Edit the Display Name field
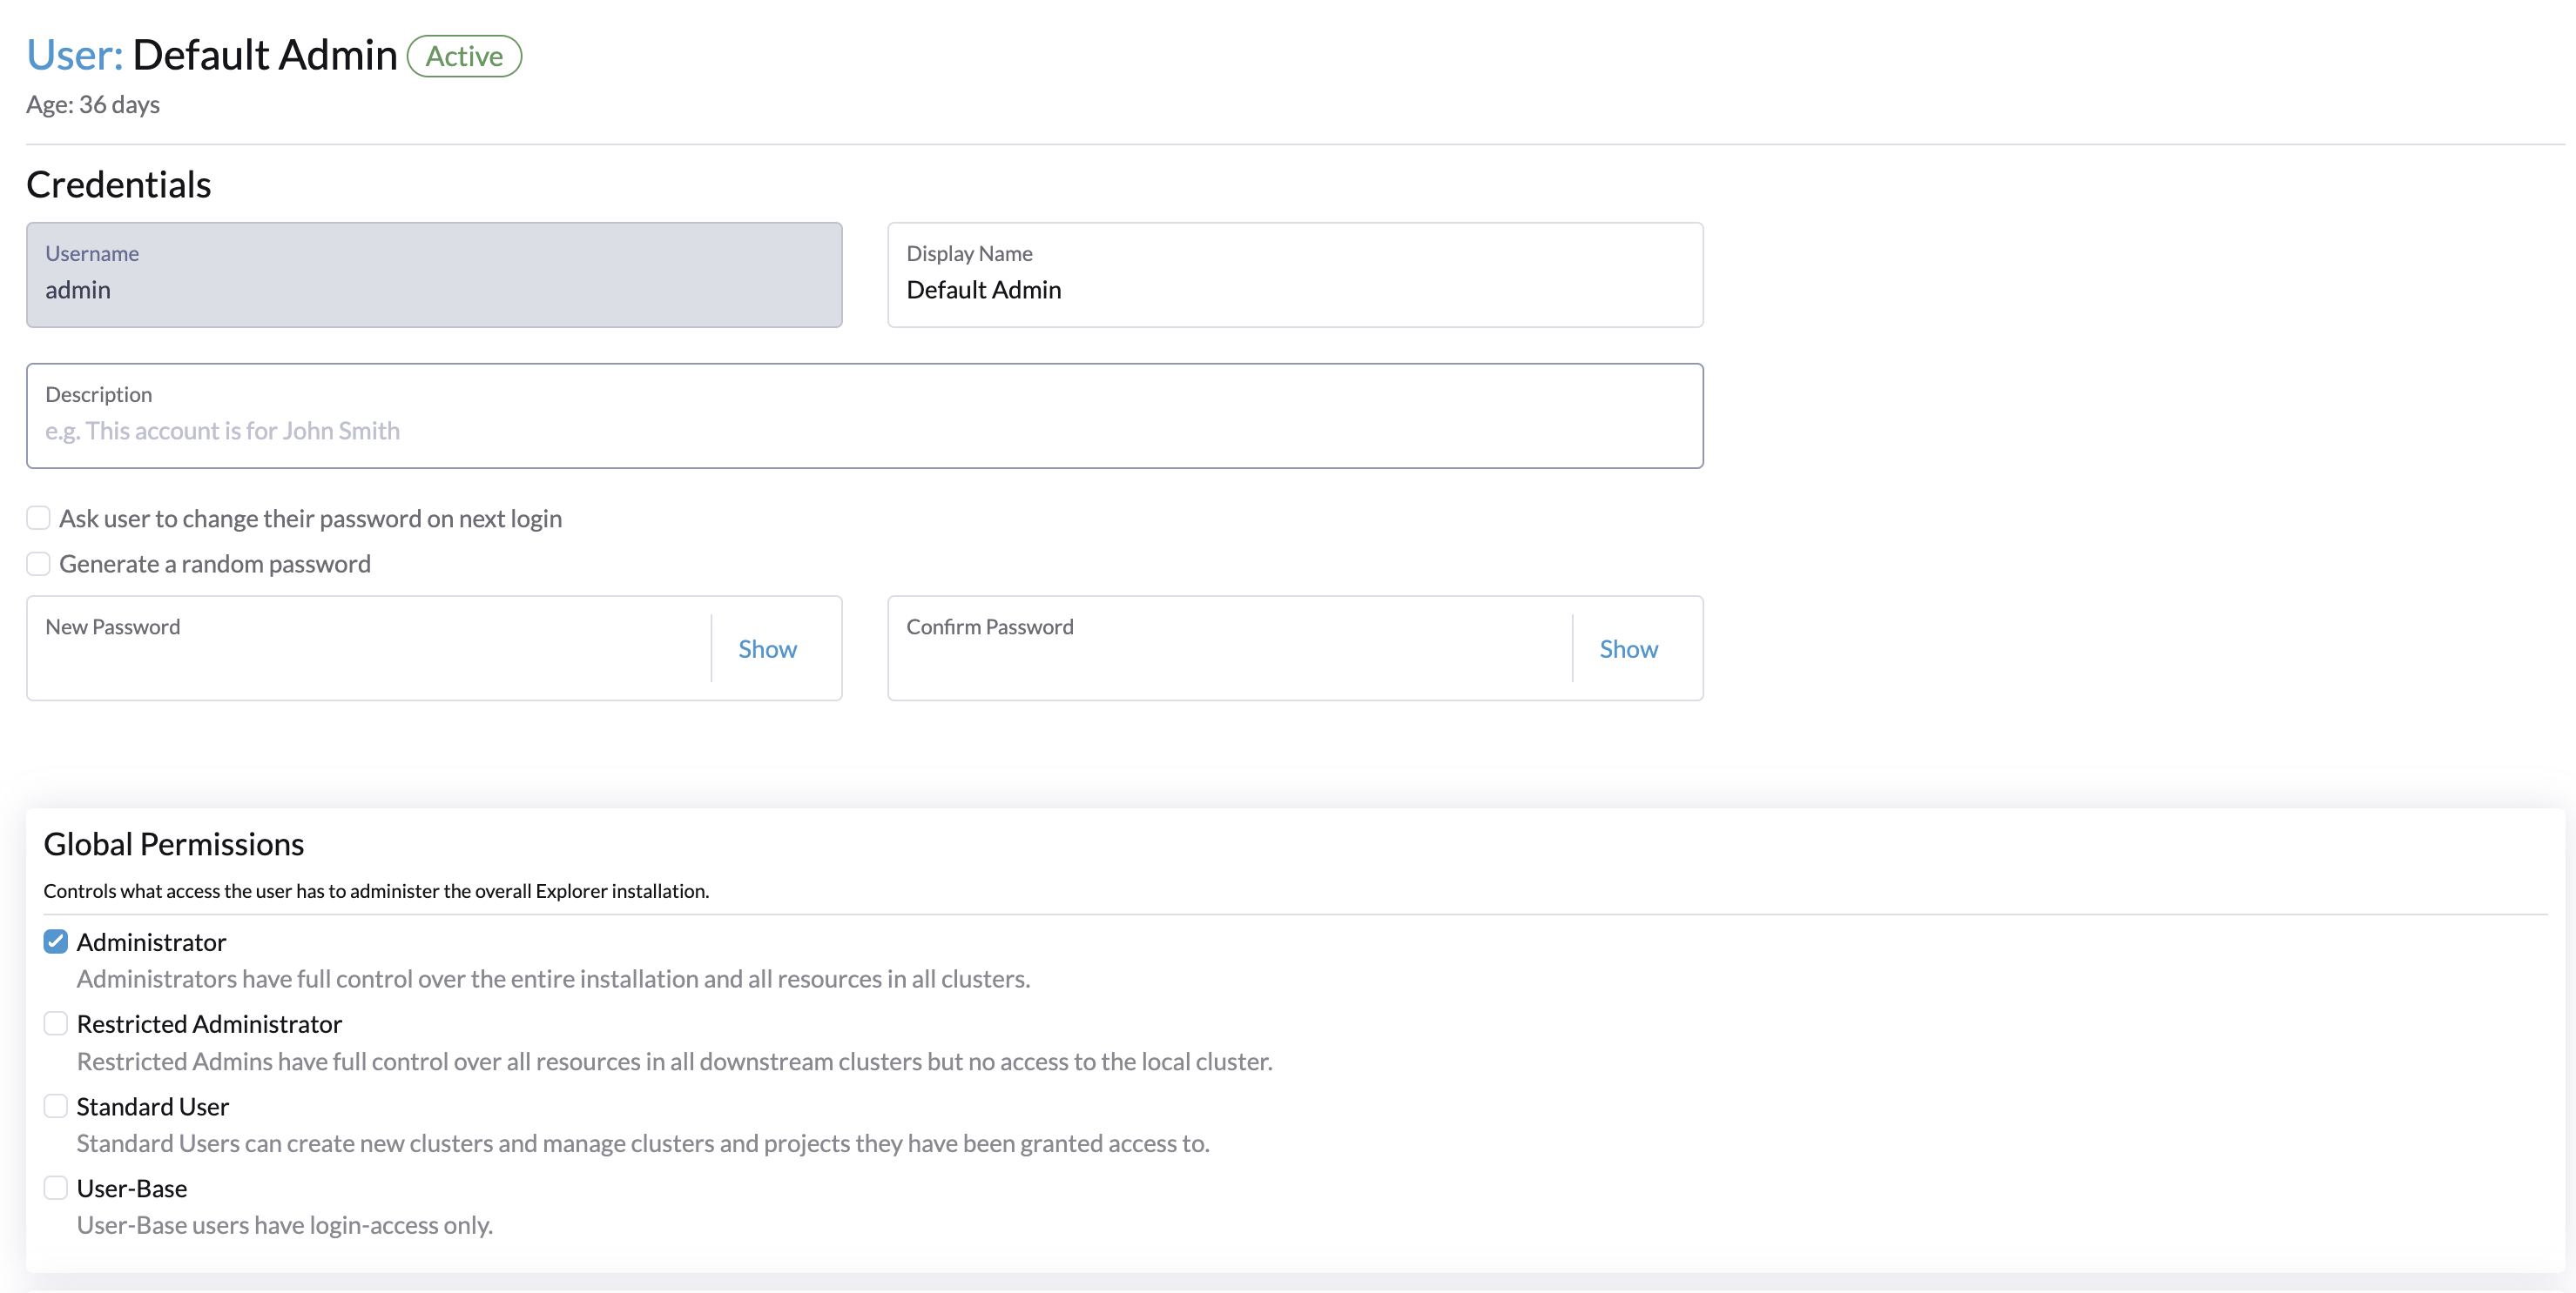 point(1295,275)
